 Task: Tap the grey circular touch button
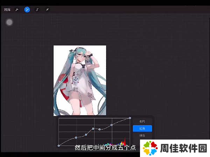point(9,22)
